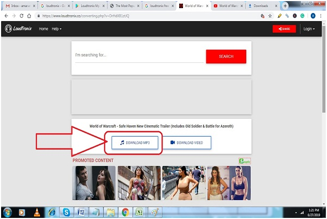Image resolution: width=327 pixels, height=219 pixels.
Task: Open the file explorer folder in taskbar
Action: point(110,212)
